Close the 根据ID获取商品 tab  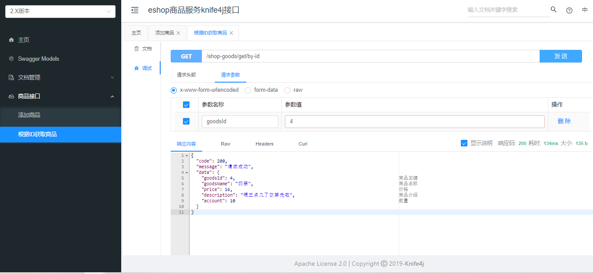click(x=231, y=33)
